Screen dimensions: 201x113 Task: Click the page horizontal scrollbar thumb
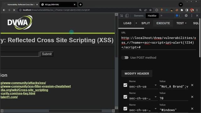click(75, 111)
